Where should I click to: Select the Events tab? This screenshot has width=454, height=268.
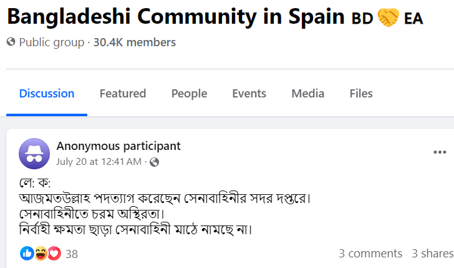(x=249, y=94)
